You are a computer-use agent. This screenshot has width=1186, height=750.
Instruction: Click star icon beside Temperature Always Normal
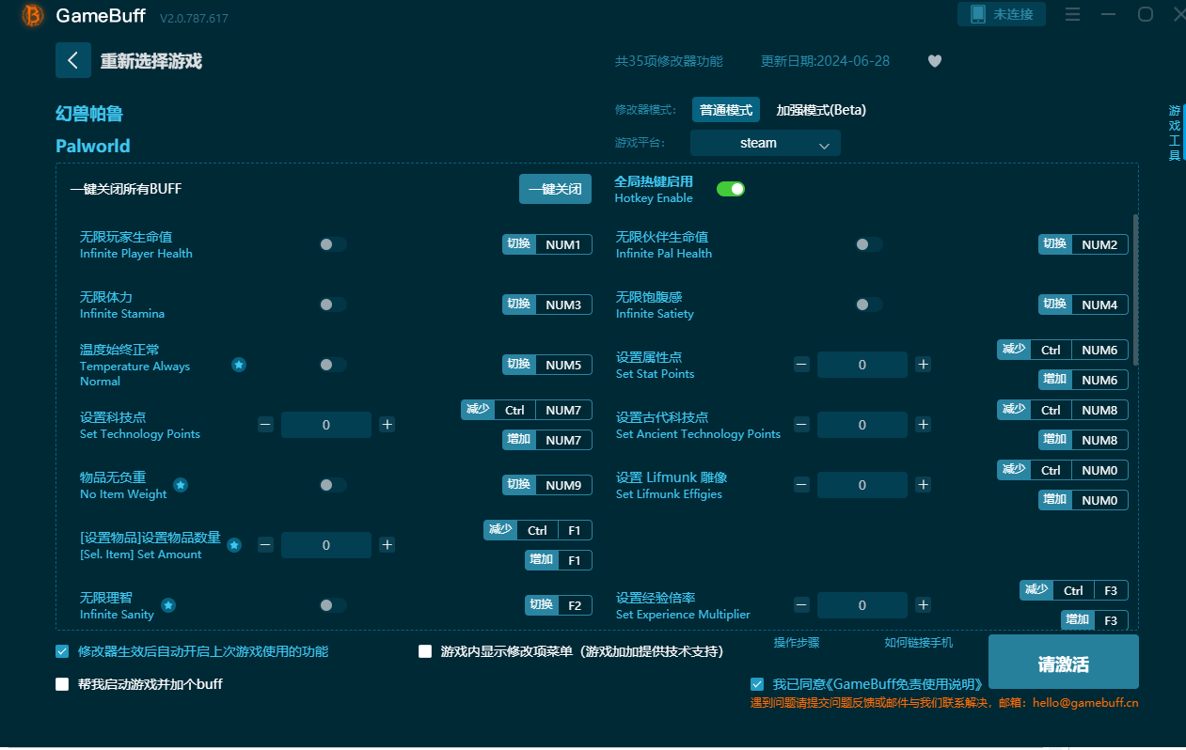click(239, 365)
